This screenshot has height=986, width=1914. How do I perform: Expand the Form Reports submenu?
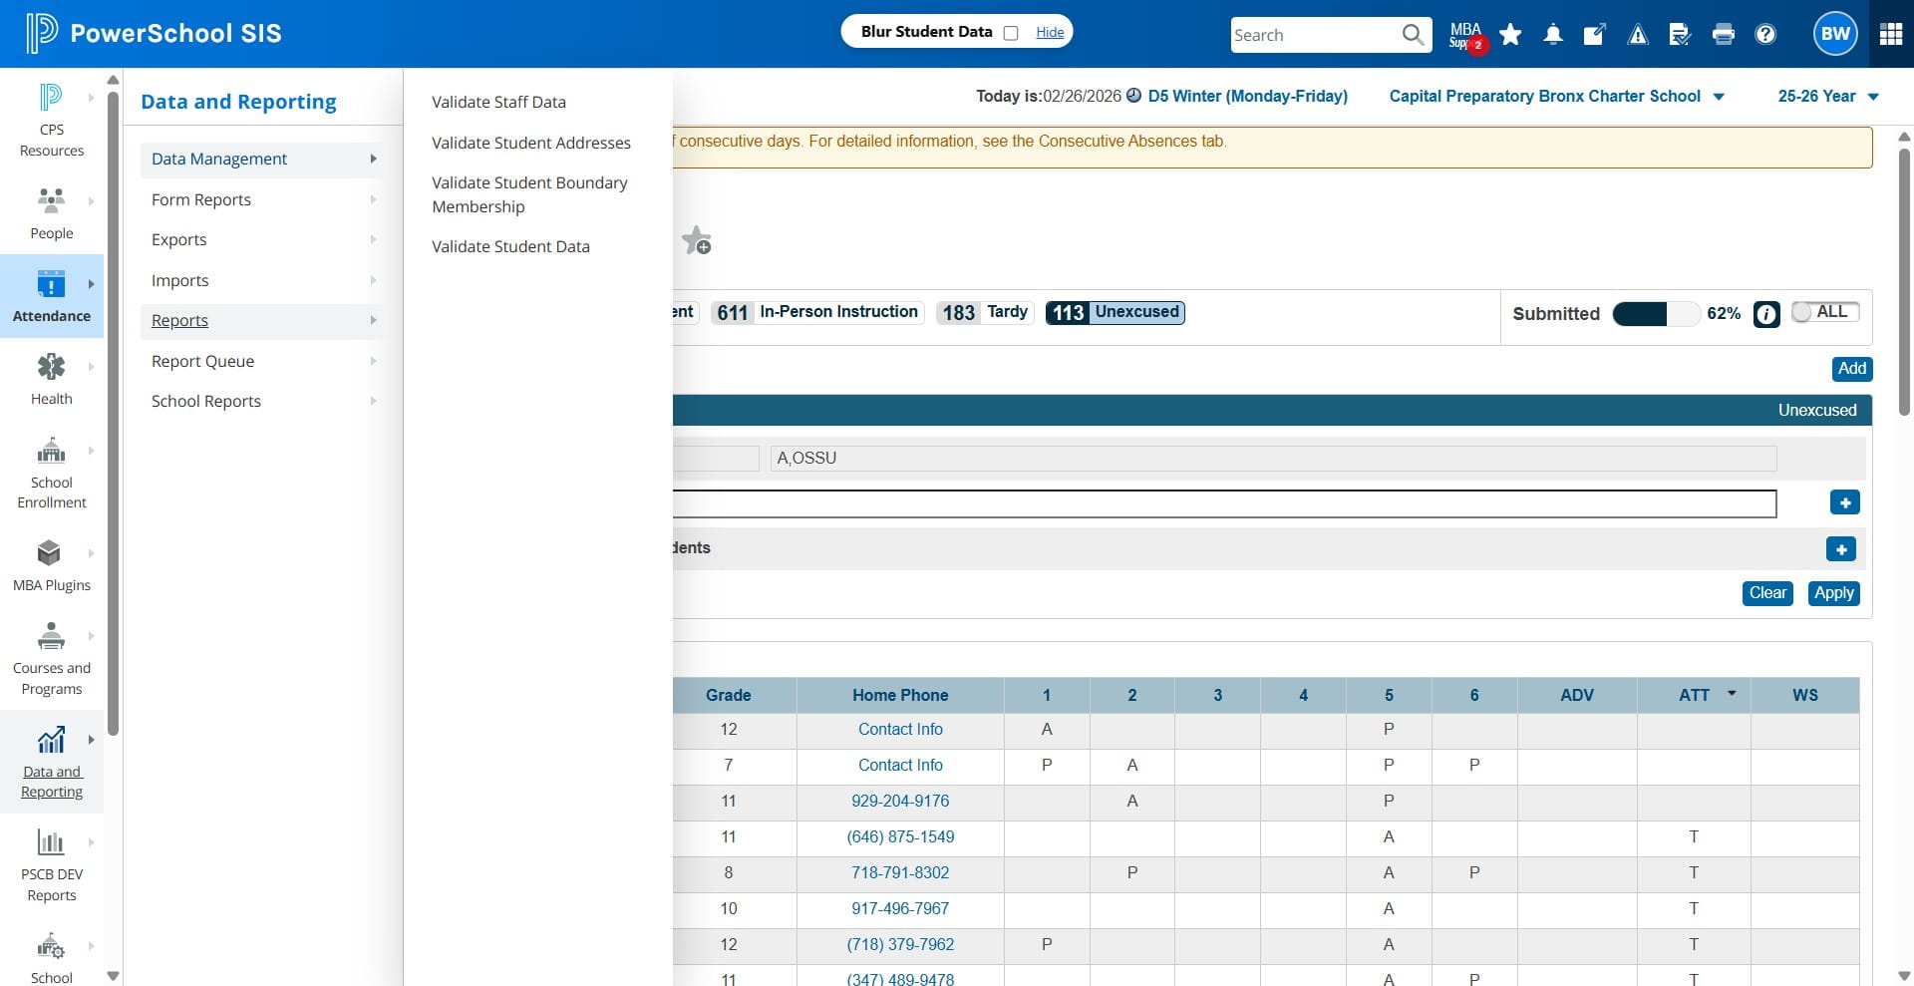tap(262, 199)
